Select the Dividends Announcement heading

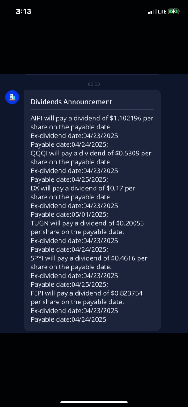click(71, 102)
